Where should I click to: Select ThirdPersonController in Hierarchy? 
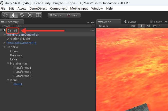(x=22, y=35)
